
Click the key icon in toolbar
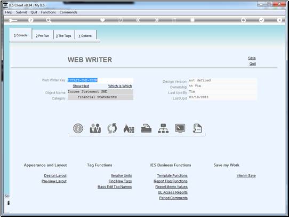pos(13,20)
